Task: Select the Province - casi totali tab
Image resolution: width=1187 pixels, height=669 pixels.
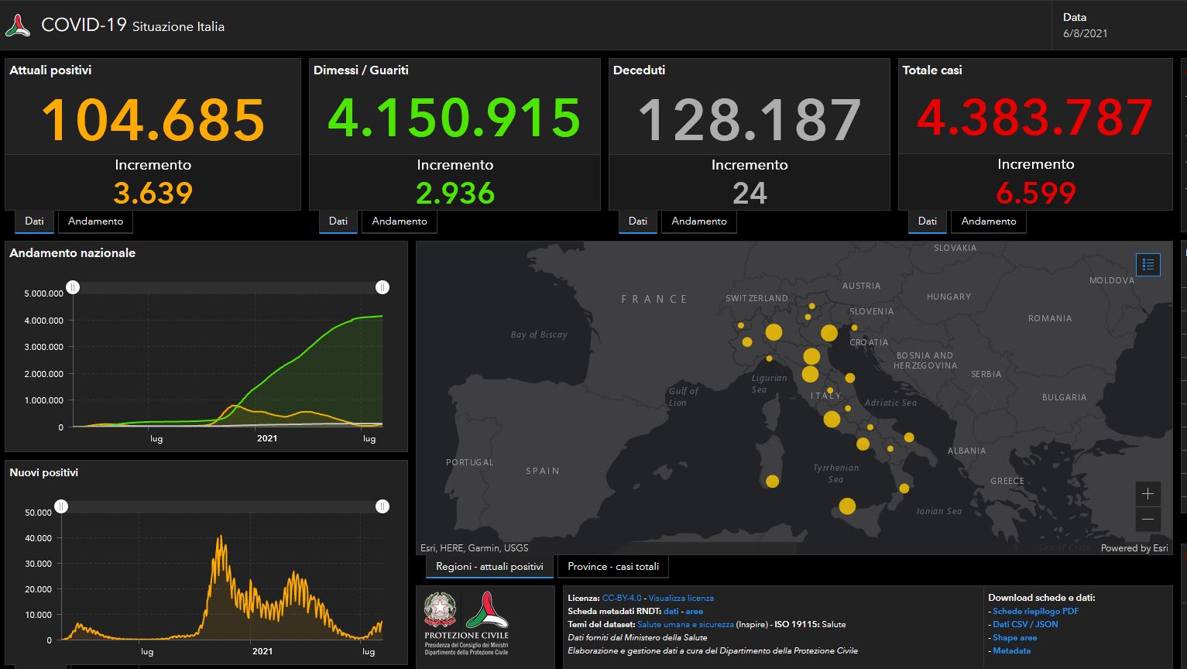Action: coord(613,566)
